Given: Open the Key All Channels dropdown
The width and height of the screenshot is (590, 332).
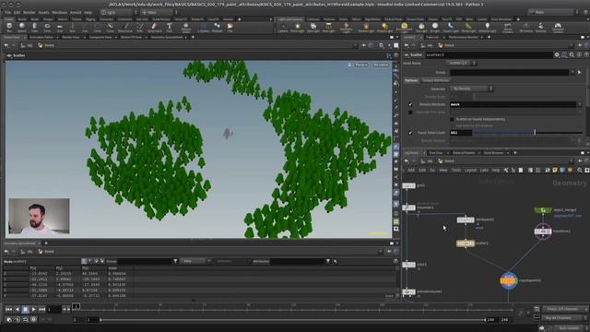Looking at the screenshot, I should (565, 317).
